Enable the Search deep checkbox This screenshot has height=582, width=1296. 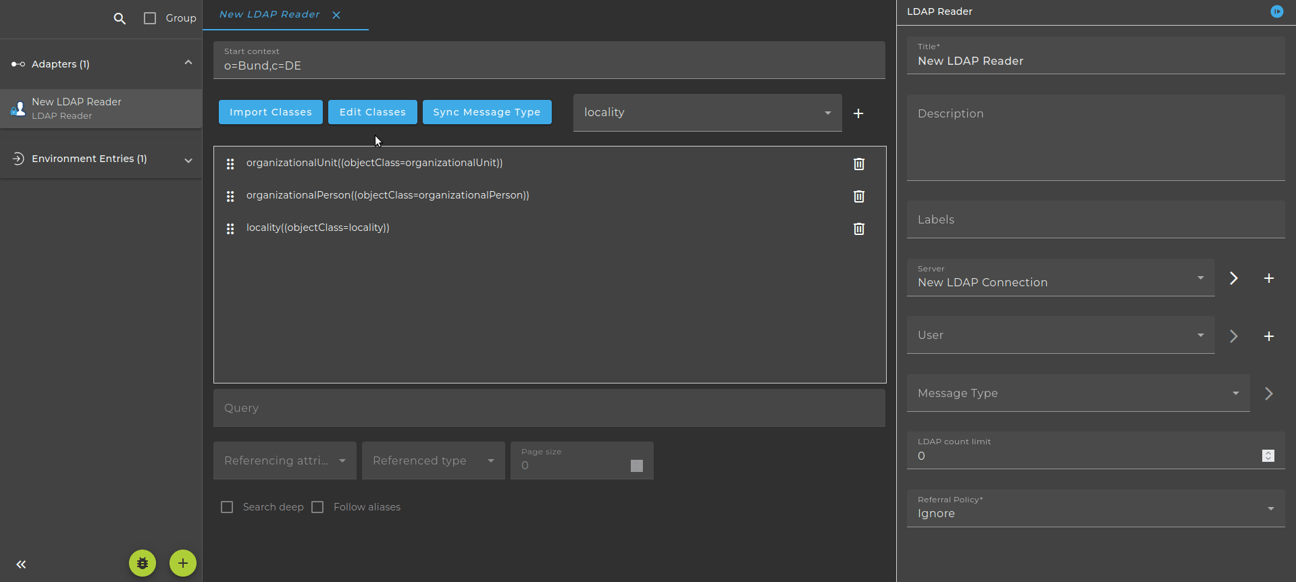click(x=227, y=507)
